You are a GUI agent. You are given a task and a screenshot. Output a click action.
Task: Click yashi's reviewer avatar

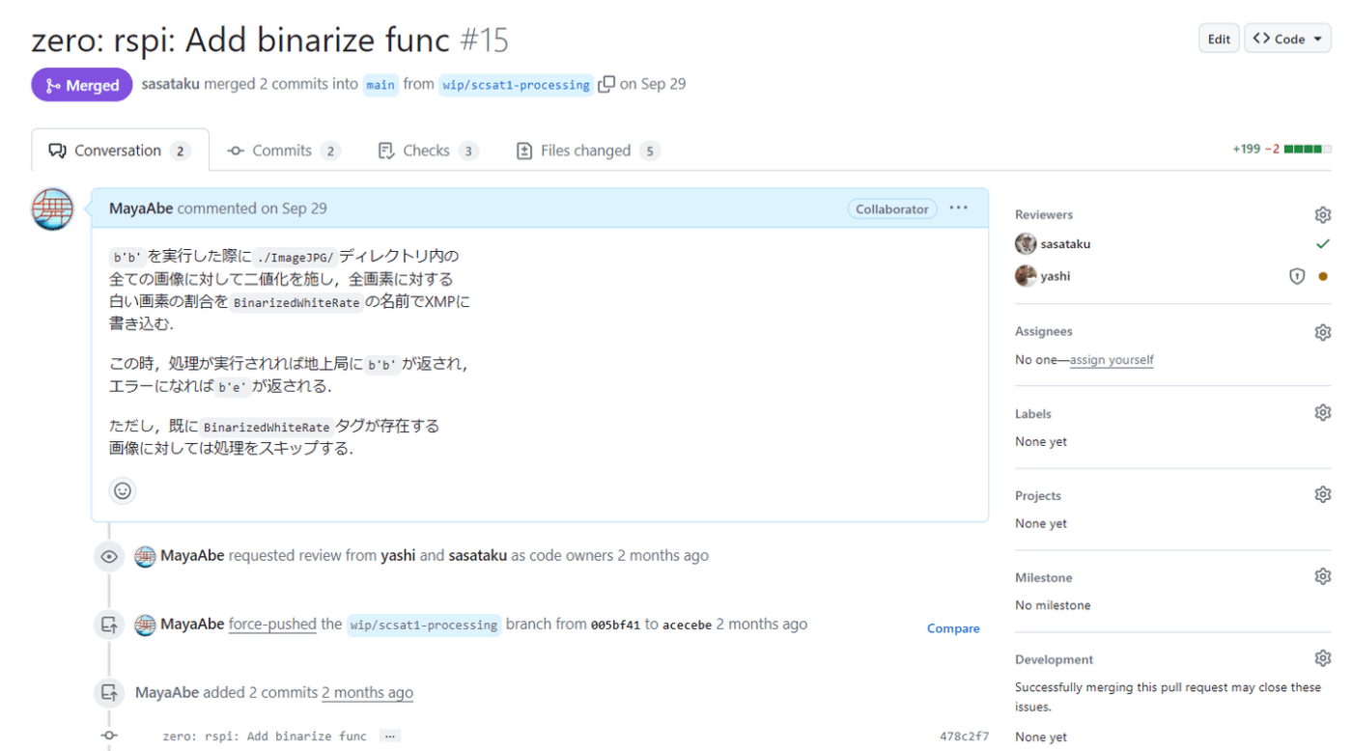[x=1026, y=276]
